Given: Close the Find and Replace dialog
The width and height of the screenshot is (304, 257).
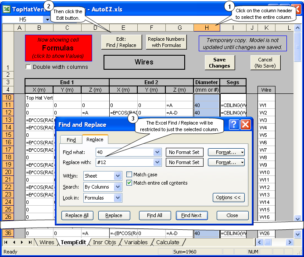Looking at the screenshot, I should click(x=245, y=125).
